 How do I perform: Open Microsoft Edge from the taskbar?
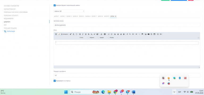(x=103, y=92)
